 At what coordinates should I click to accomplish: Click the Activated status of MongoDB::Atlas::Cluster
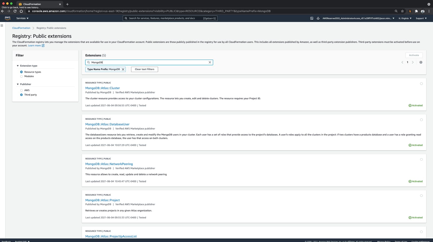[x=415, y=105]
